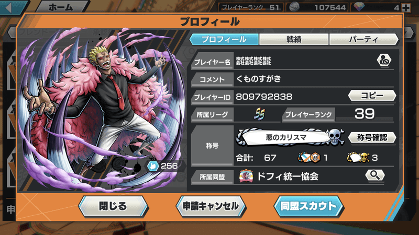Send alliance scout with 同盟スカウト
This screenshot has width=419, height=235.
pyautogui.click(x=308, y=206)
